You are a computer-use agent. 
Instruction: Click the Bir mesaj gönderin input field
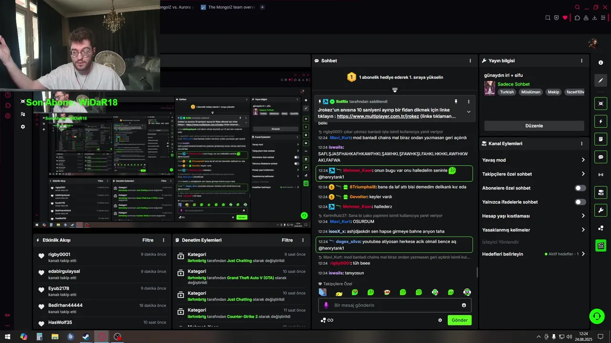[x=395, y=305]
